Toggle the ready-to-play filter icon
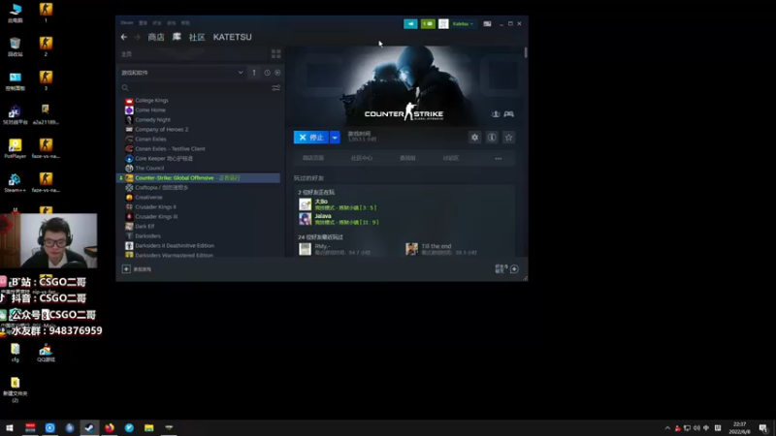This screenshot has width=776, height=436. click(277, 73)
